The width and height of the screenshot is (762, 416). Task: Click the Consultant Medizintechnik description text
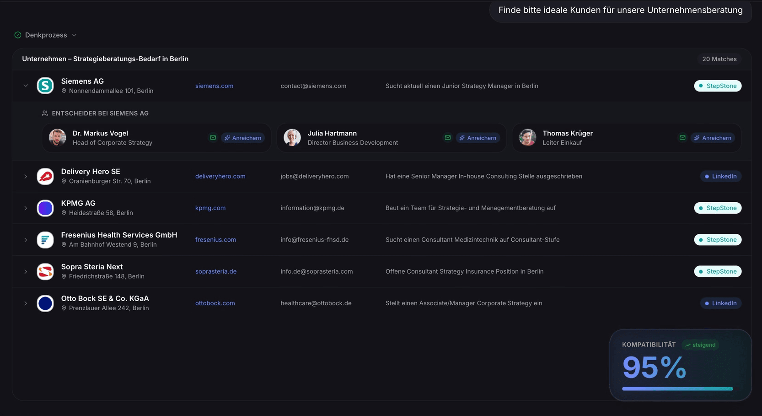click(x=472, y=240)
